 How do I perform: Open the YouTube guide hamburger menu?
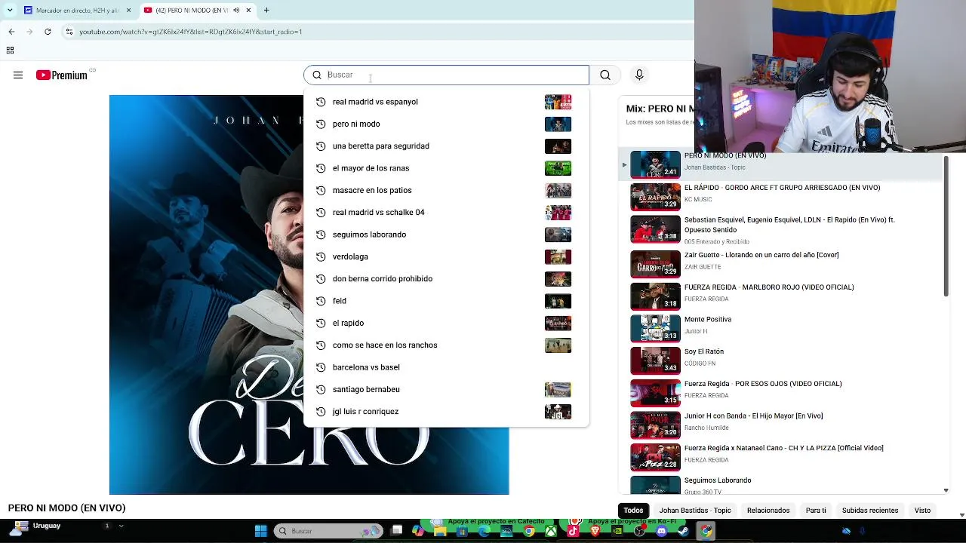click(18, 75)
